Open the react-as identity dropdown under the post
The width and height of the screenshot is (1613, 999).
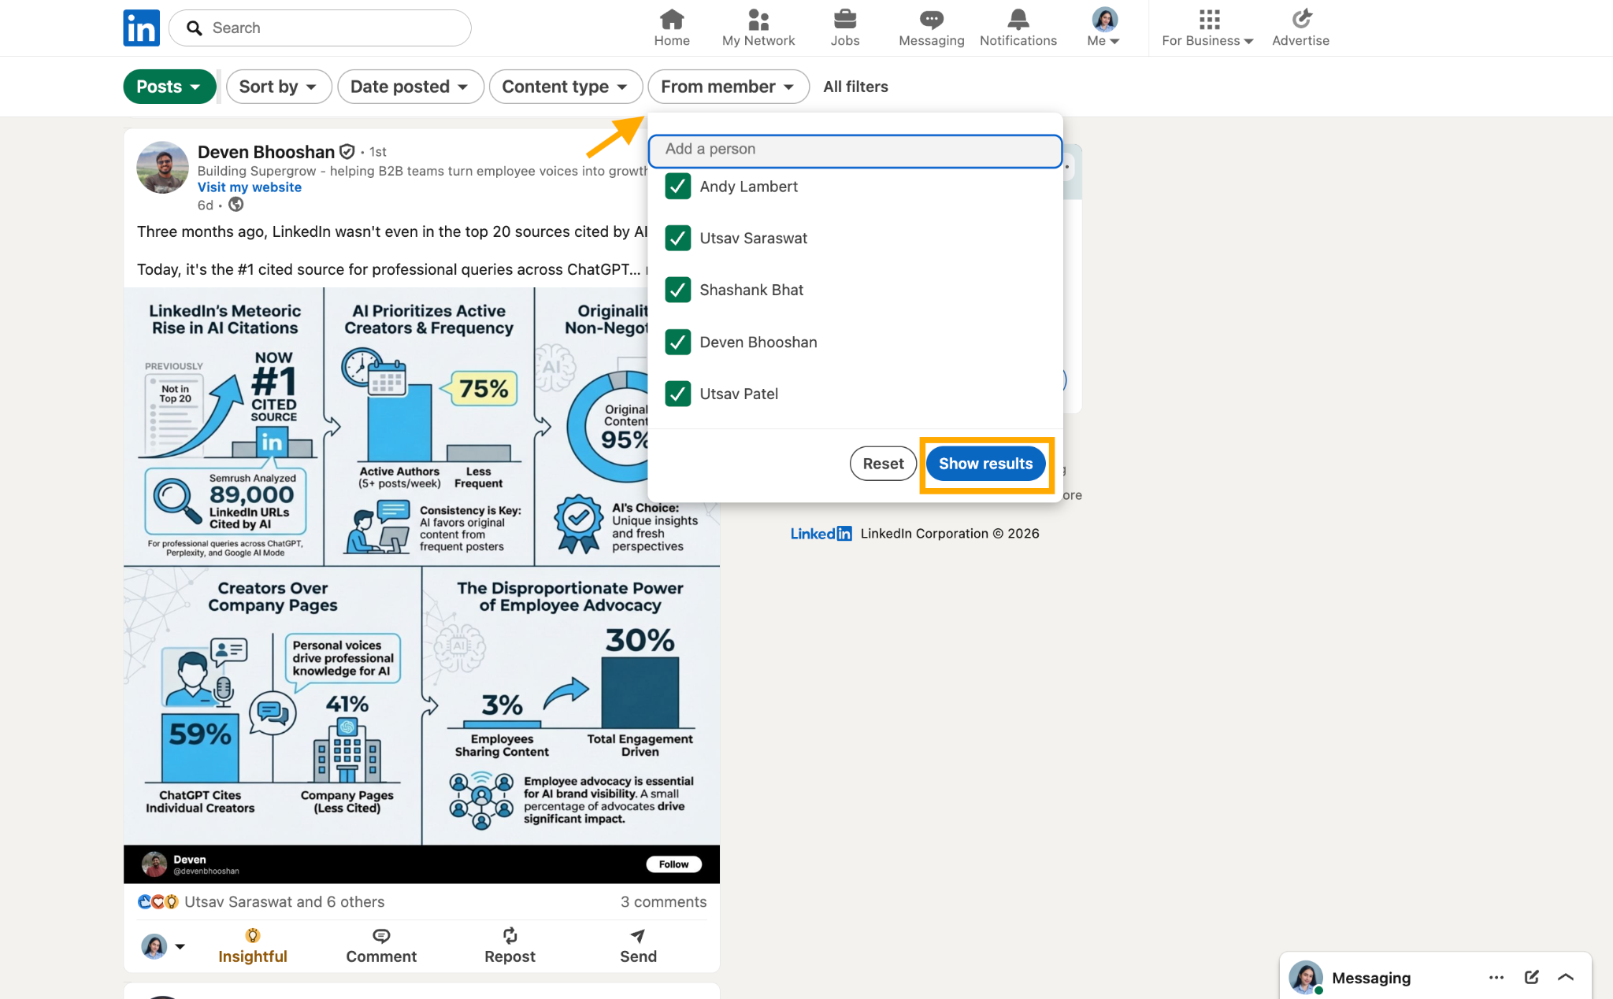163,946
